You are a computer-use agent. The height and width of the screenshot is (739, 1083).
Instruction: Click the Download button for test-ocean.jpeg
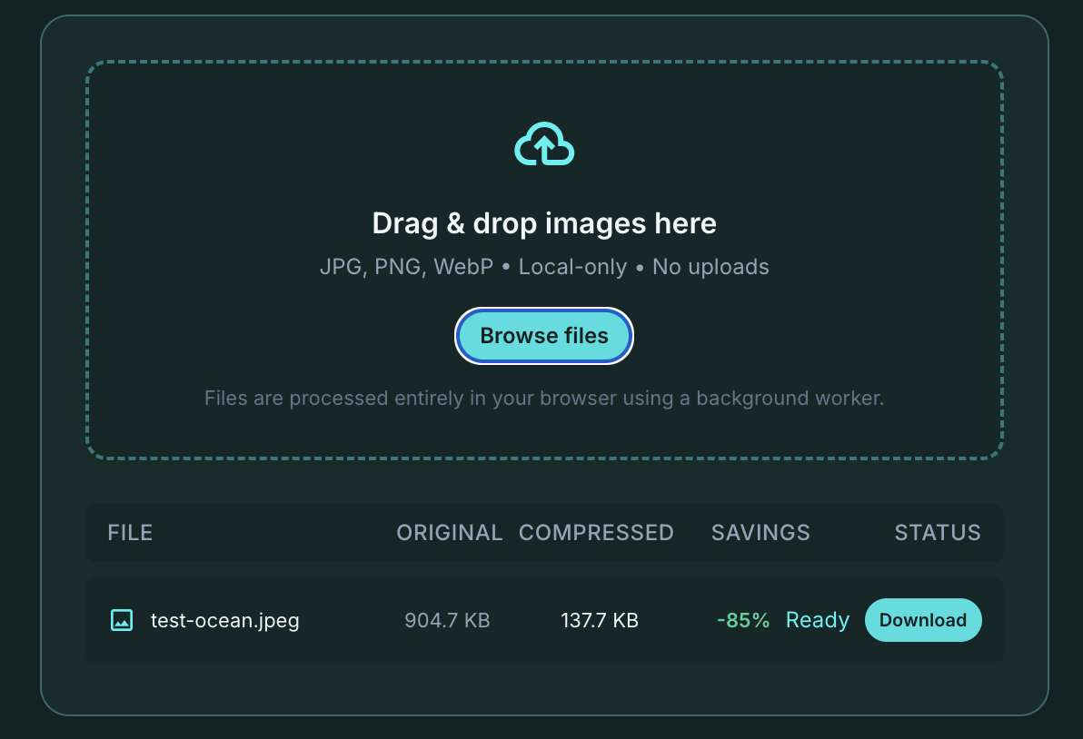point(923,620)
